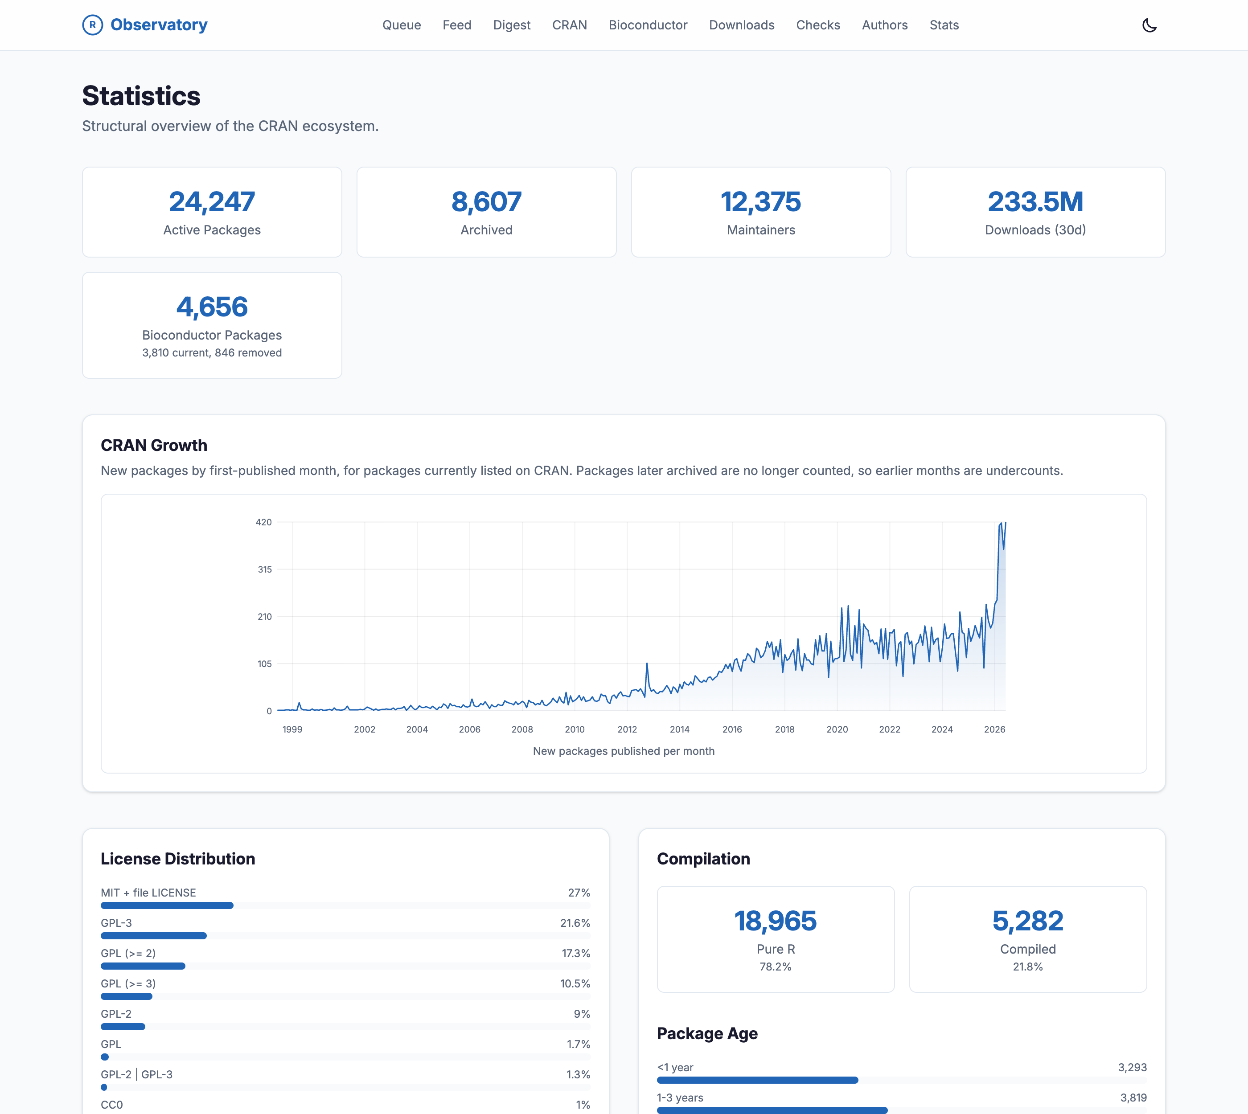Click the 420 value on chart y-axis
The width and height of the screenshot is (1248, 1114).
pos(263,522)
